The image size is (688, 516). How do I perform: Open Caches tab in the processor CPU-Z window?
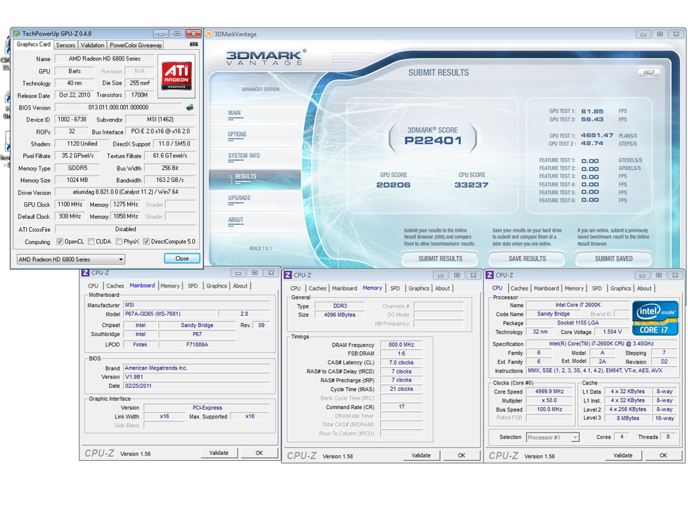[x=519, y=289]
